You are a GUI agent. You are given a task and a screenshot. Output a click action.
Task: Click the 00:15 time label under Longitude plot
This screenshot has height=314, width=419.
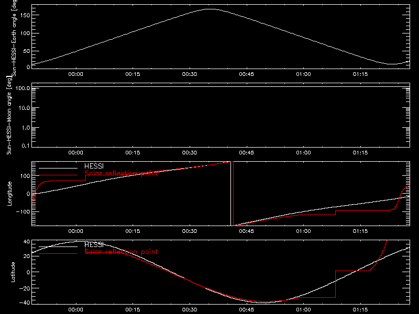coord(133,231)
